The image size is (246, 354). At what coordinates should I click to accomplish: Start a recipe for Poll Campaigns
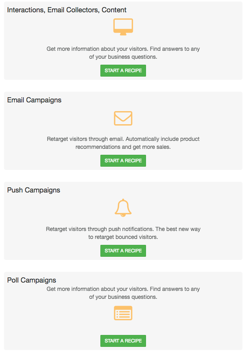tap(123, 341)
